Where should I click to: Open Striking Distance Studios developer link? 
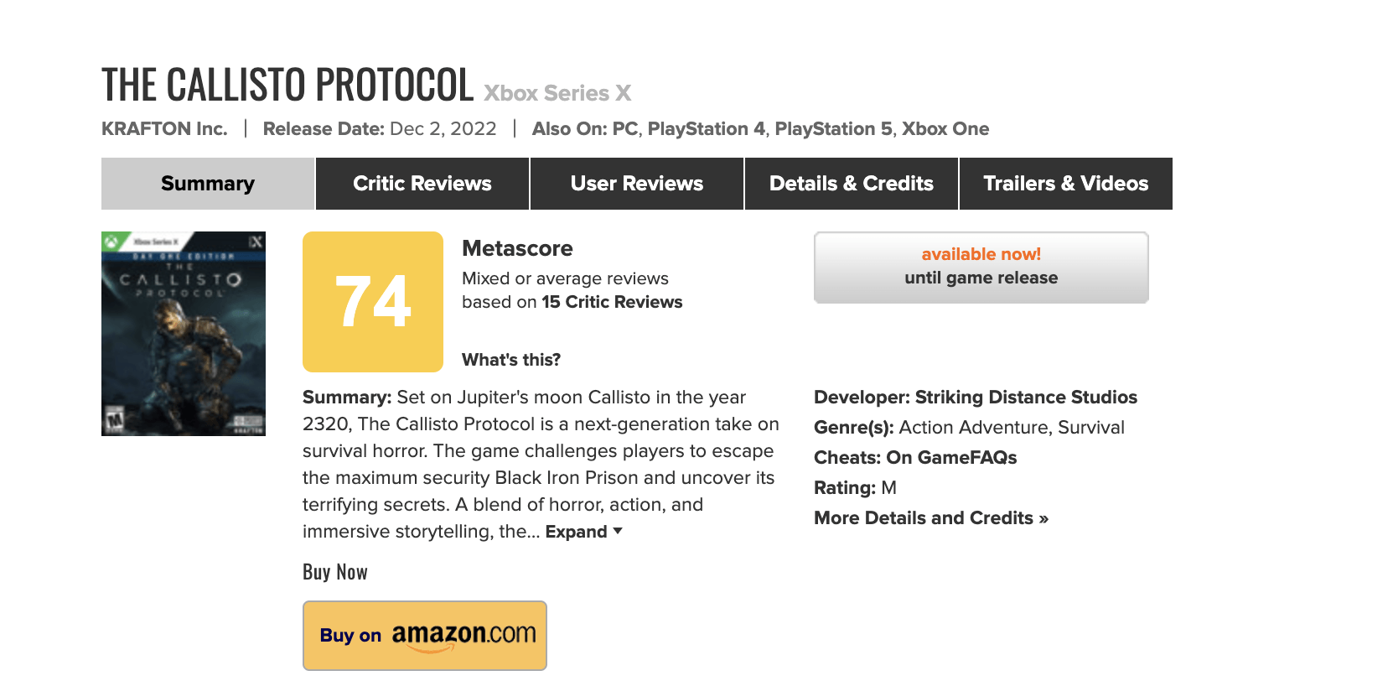[1026, 398]
